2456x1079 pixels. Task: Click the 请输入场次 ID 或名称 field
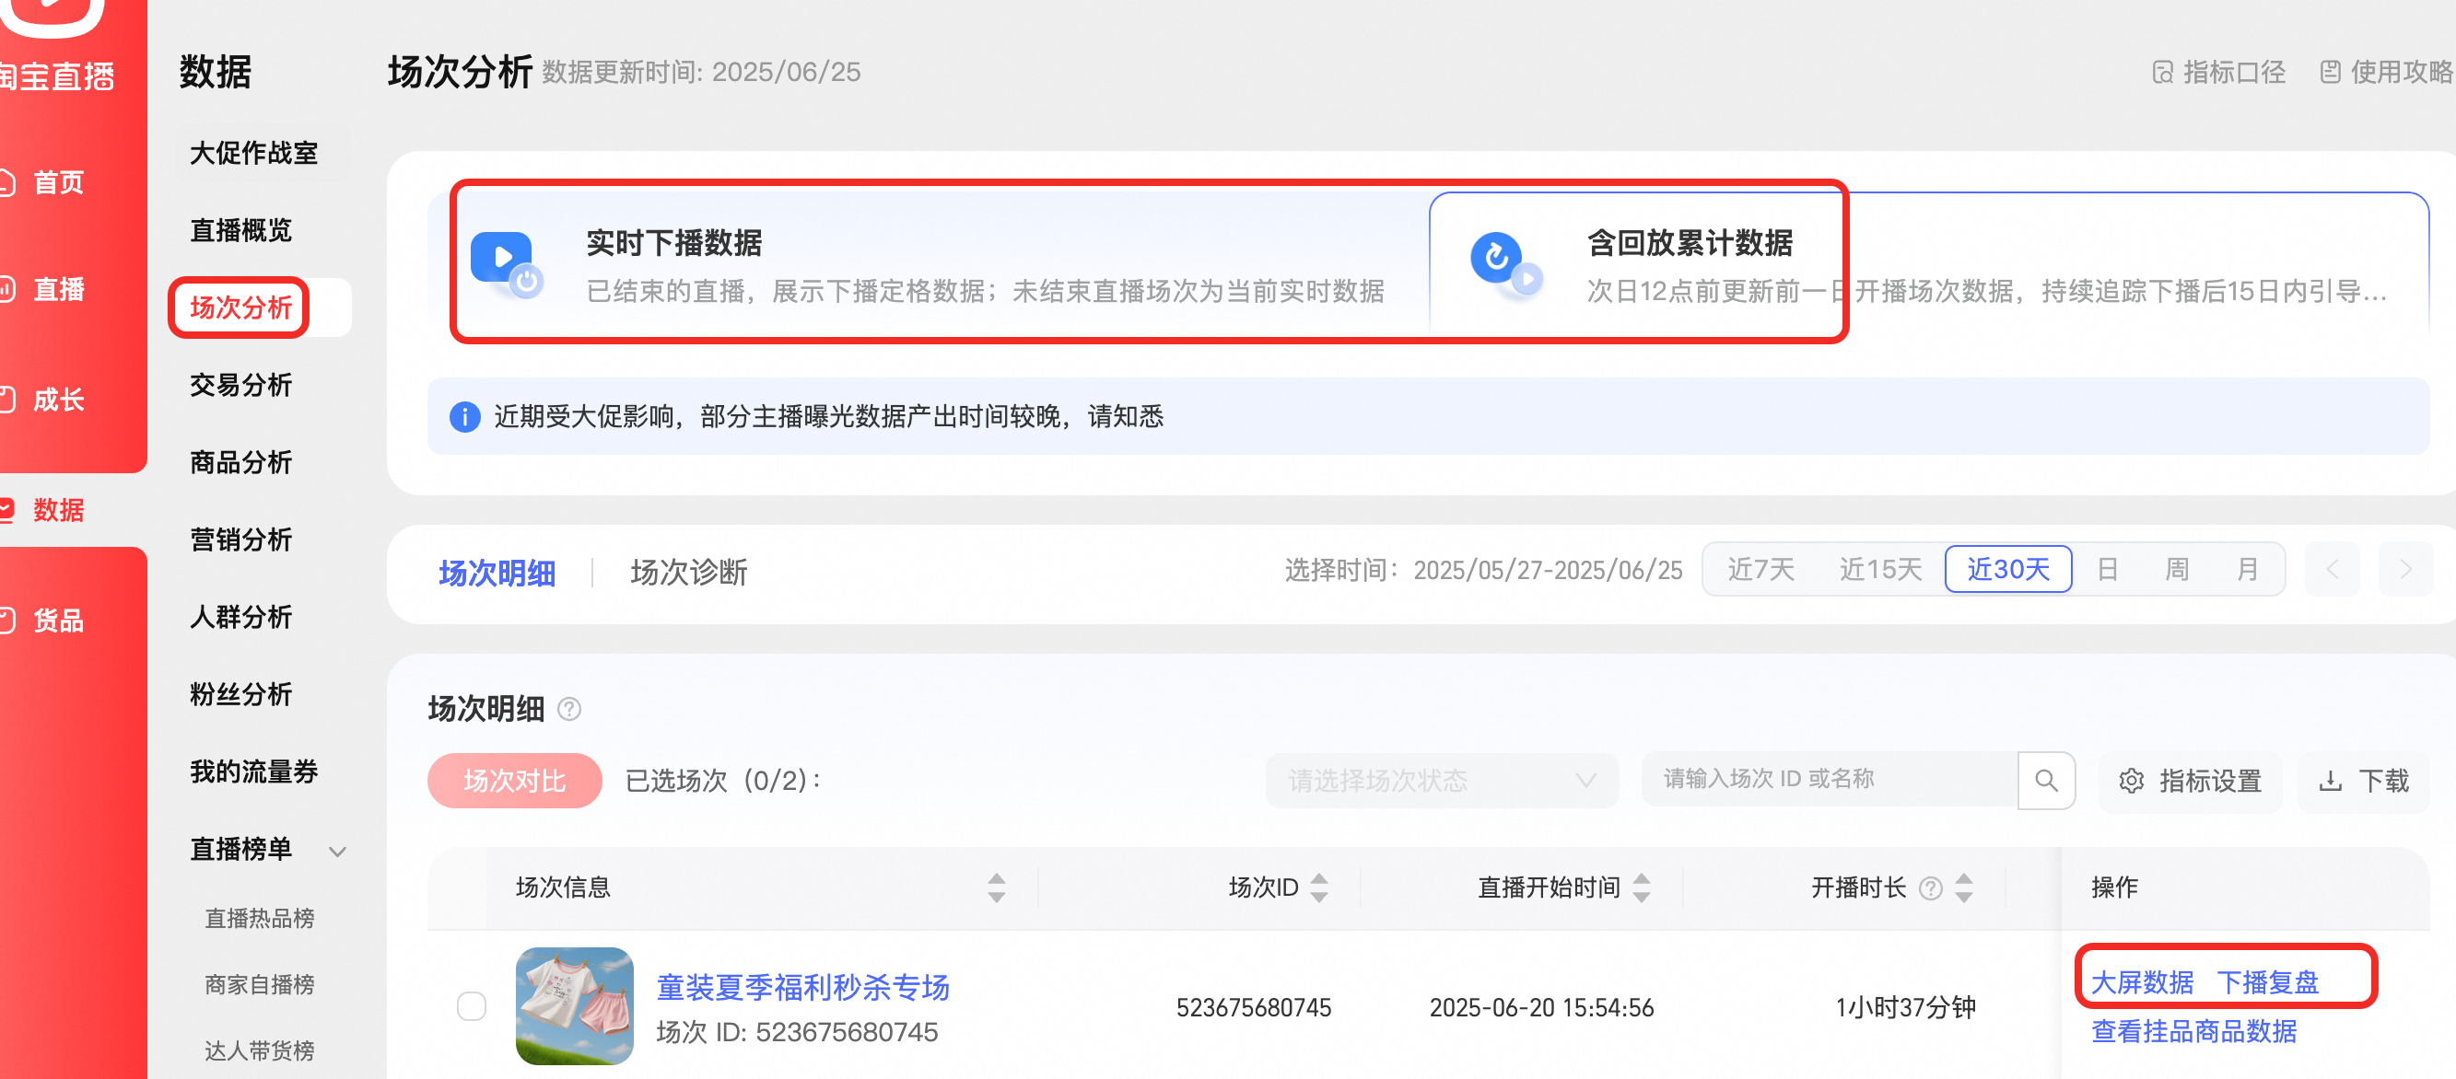(1829, 780)
